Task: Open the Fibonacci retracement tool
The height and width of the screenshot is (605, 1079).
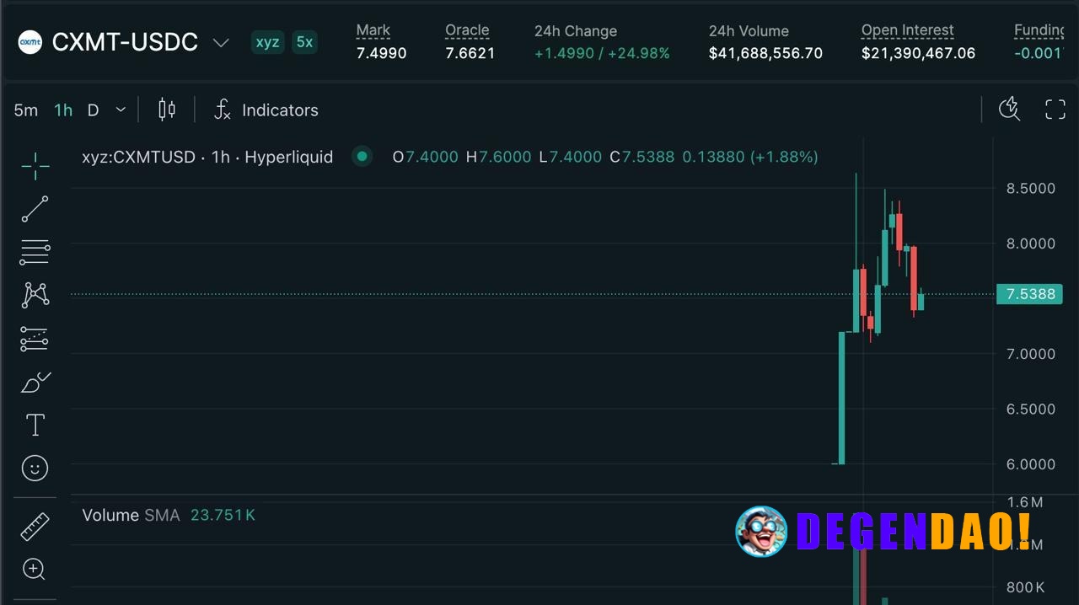Action: [35, 252]
